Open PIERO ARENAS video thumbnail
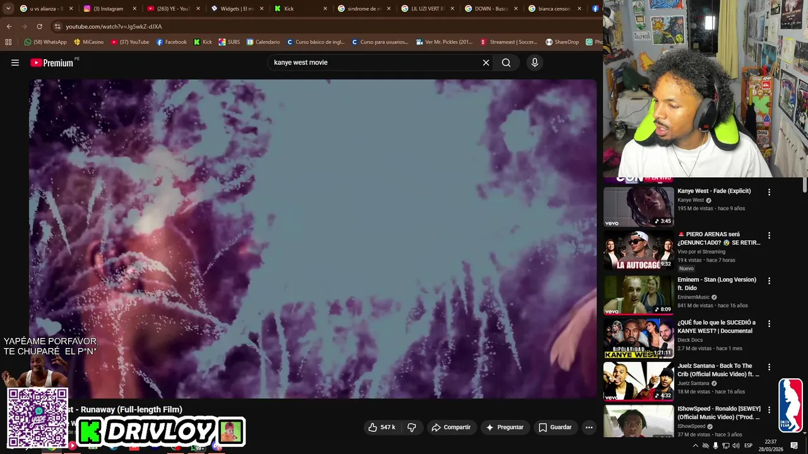Image resolution: width=808 pixels, height=454 pixels. pyautogui.click(x=638, y=250)
